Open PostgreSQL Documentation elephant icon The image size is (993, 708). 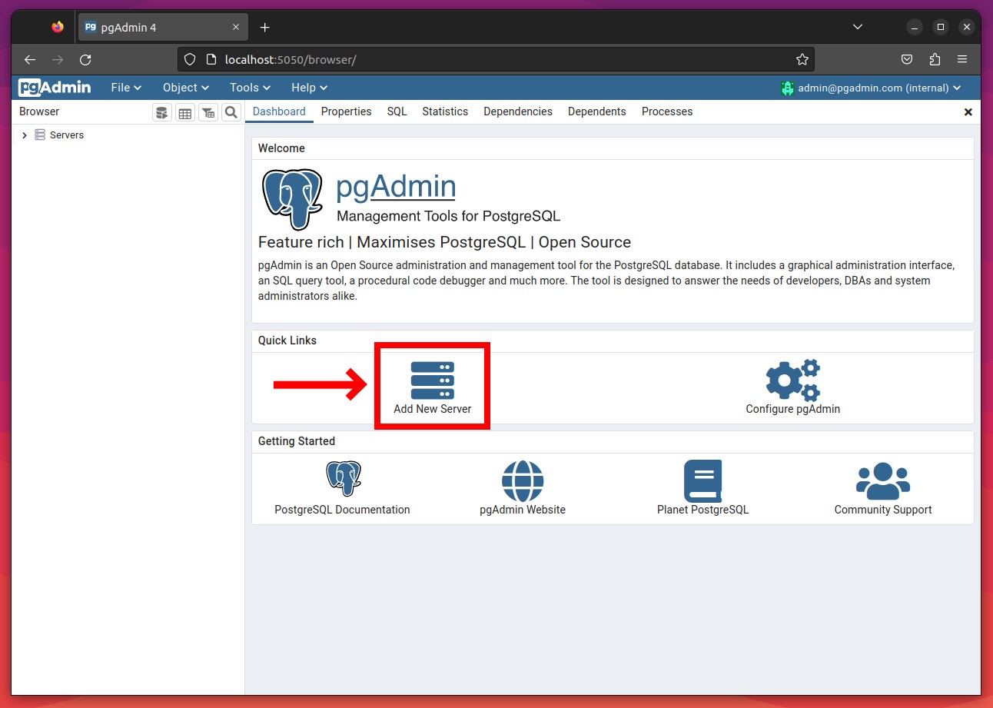pyautogui.click(x=343, y=479)
